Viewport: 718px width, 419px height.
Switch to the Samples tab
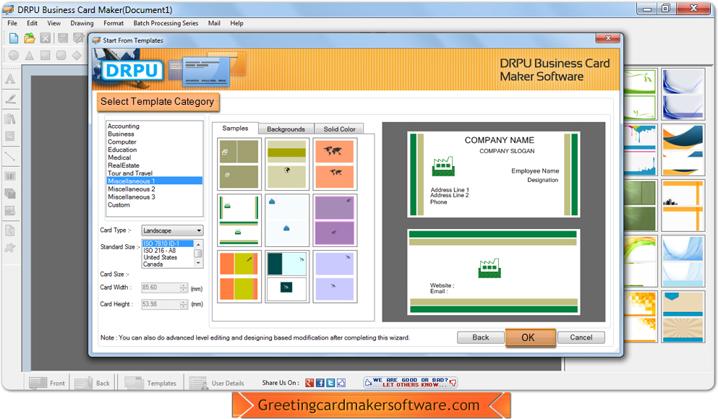[x=236, y=128]
